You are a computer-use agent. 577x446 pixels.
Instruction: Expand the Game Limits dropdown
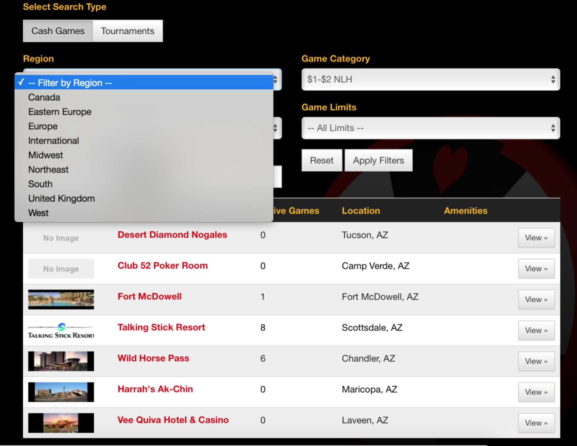click(x=430, y=128)
